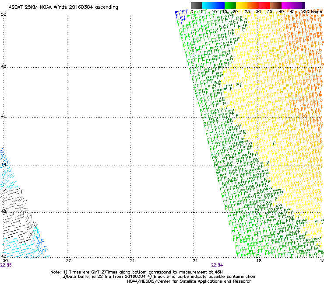This screenshot has height=284, width=324.
Task: Click the cyan-to-blue 5–15 knots color band
Action: (213, 5)
